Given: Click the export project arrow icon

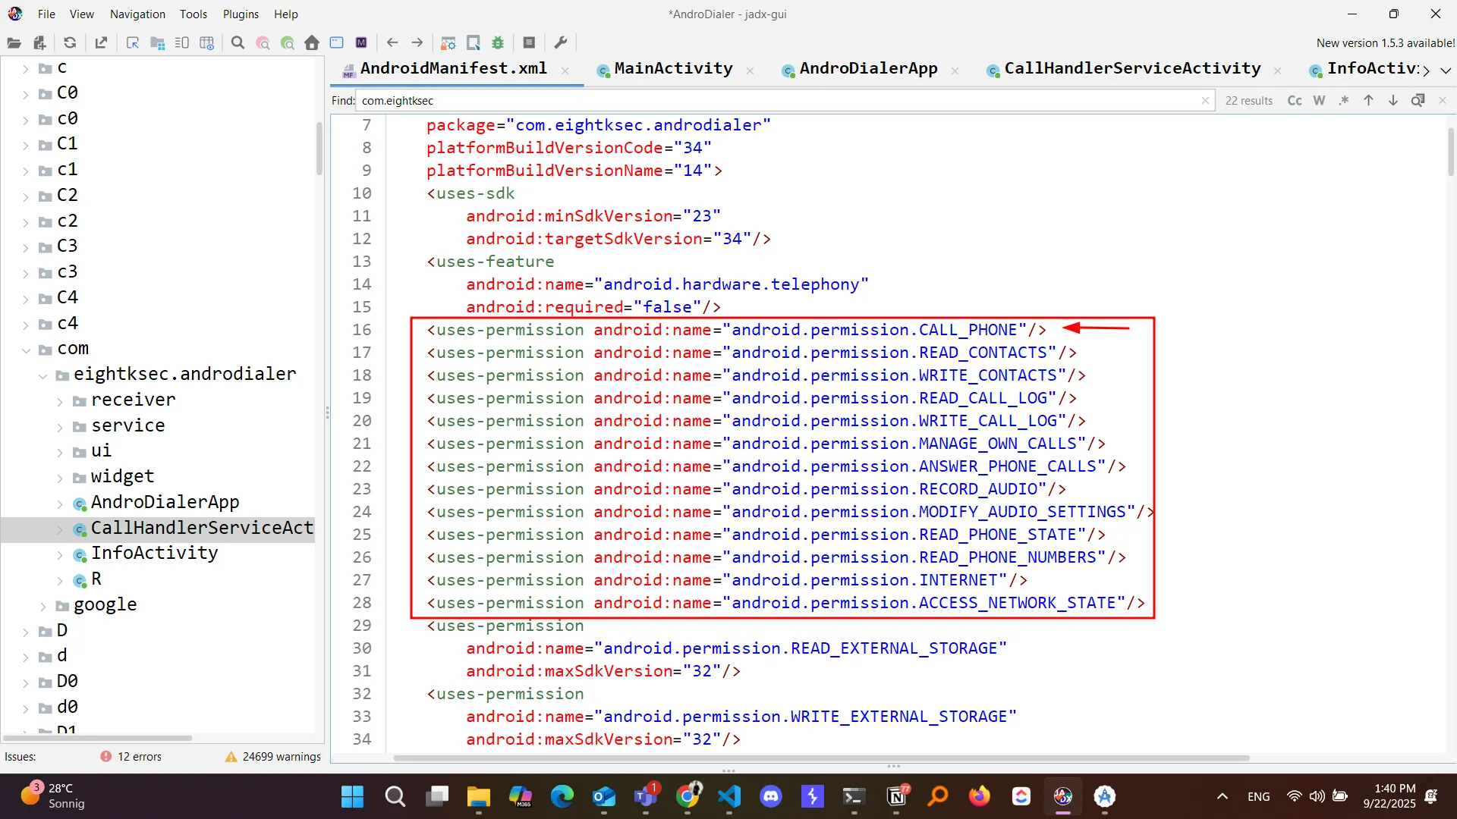Looking at the screenshot, I should [101, 43].
